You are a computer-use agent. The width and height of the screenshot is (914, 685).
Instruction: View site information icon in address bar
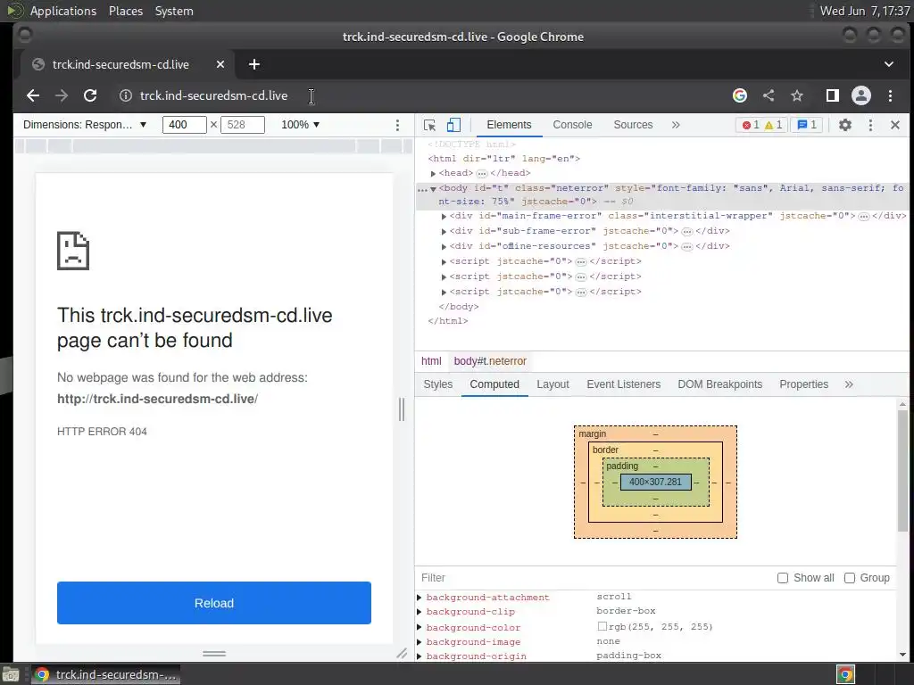(125, 95)
